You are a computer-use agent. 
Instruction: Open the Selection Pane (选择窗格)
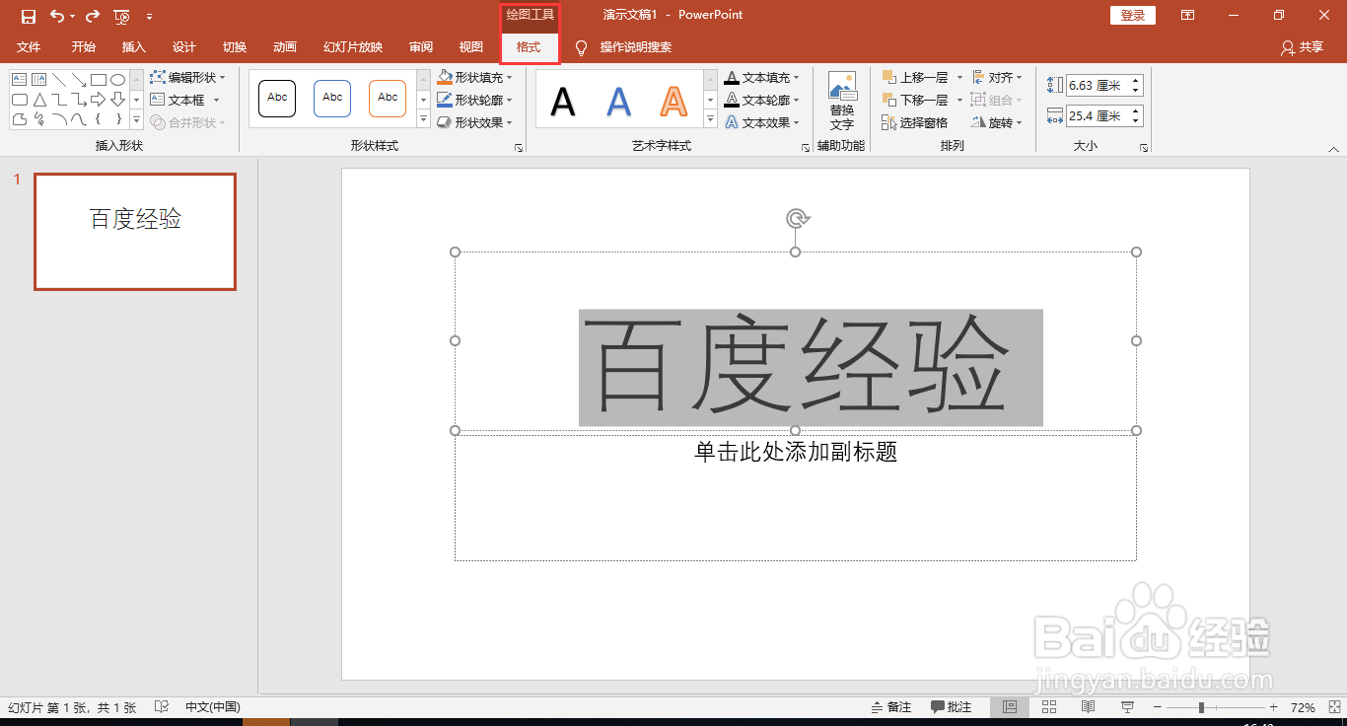click(x=915, y=122)
